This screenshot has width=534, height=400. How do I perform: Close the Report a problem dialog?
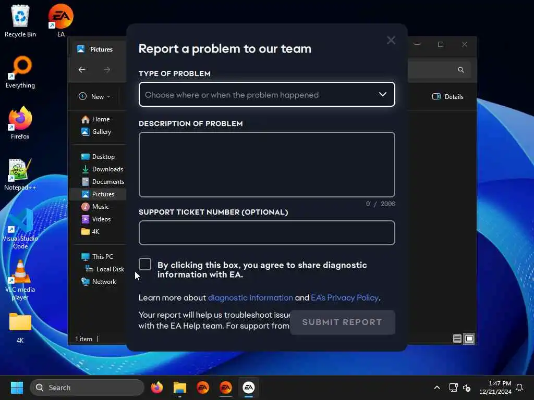tap(391, 40)
